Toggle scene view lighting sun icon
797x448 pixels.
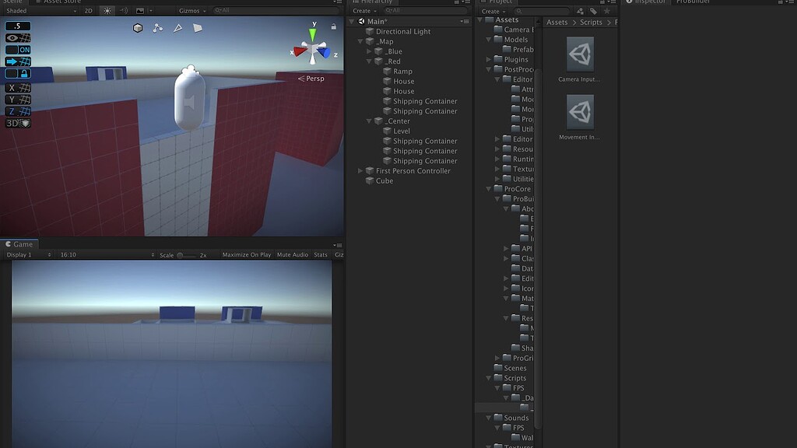point(107,11)
